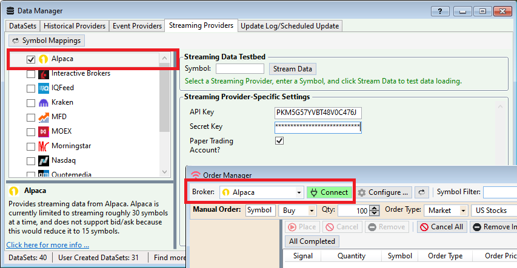517x268 pixels.
Task: Open the Update Log/Scheduled Update tab
Action: 290,26
